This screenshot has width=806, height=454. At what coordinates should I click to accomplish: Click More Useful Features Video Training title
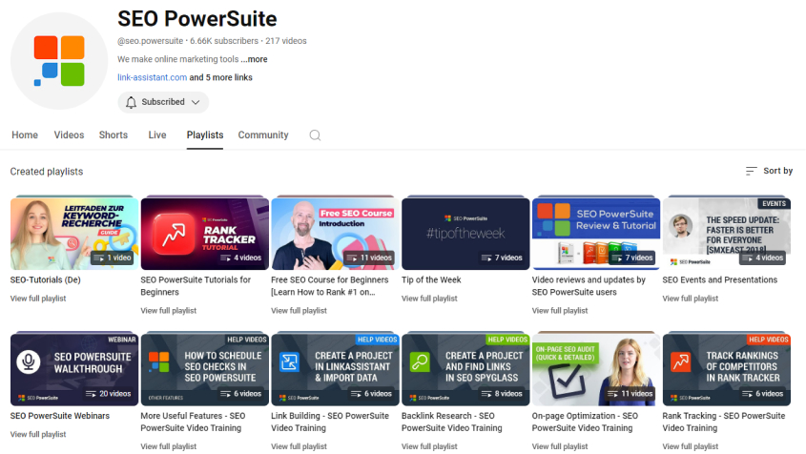tap(193, 422)
